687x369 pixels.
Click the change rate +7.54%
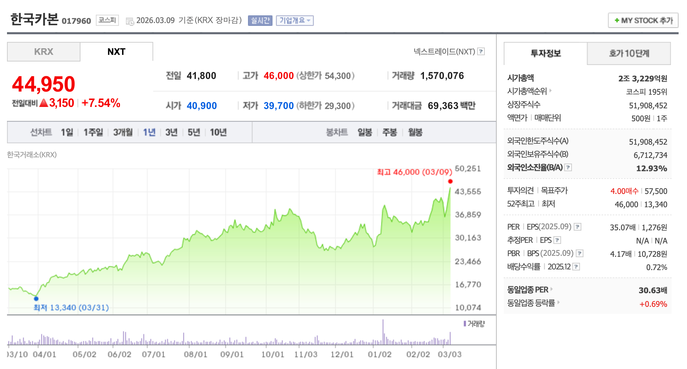click(x=101, y=103)
